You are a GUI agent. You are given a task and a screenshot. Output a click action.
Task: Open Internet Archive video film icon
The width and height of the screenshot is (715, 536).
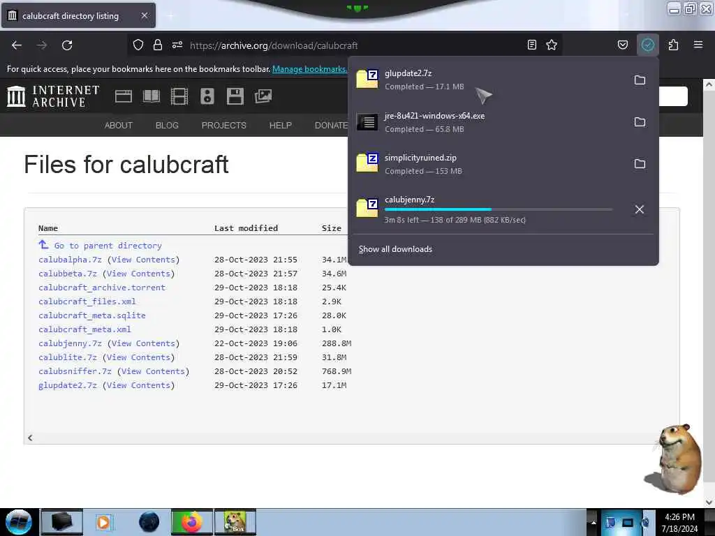[x=179, y=96]
